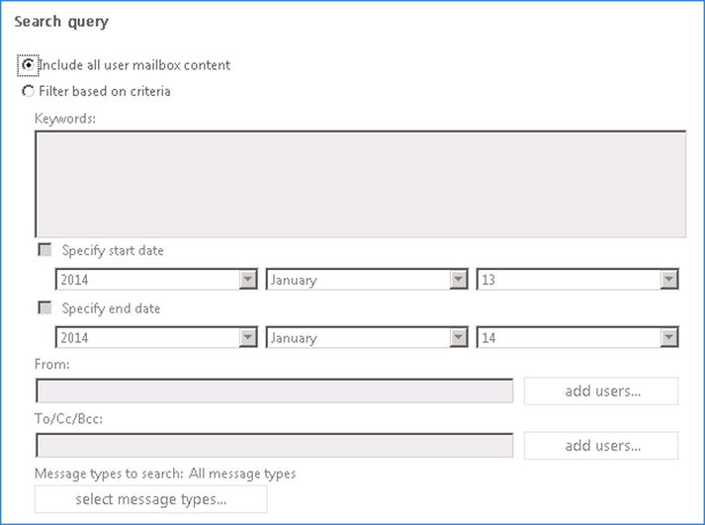
Task: Click the arrow on end day 14 combo
Action: (x=668, y=338)
